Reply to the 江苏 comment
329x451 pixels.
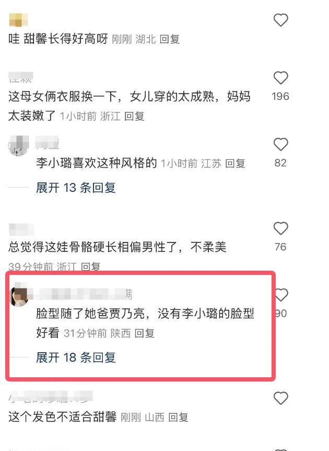235,164
